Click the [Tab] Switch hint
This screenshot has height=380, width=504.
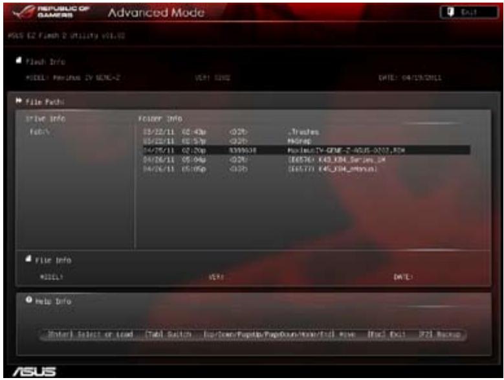click(x=168, y=334)
